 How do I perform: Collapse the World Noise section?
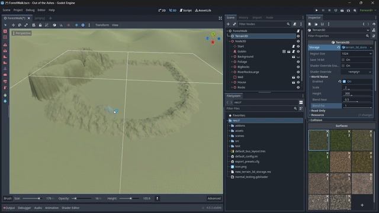tap(319, 77)
